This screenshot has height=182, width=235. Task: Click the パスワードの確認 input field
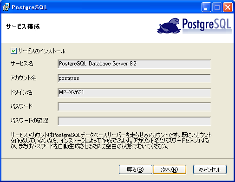pos(134,121)
